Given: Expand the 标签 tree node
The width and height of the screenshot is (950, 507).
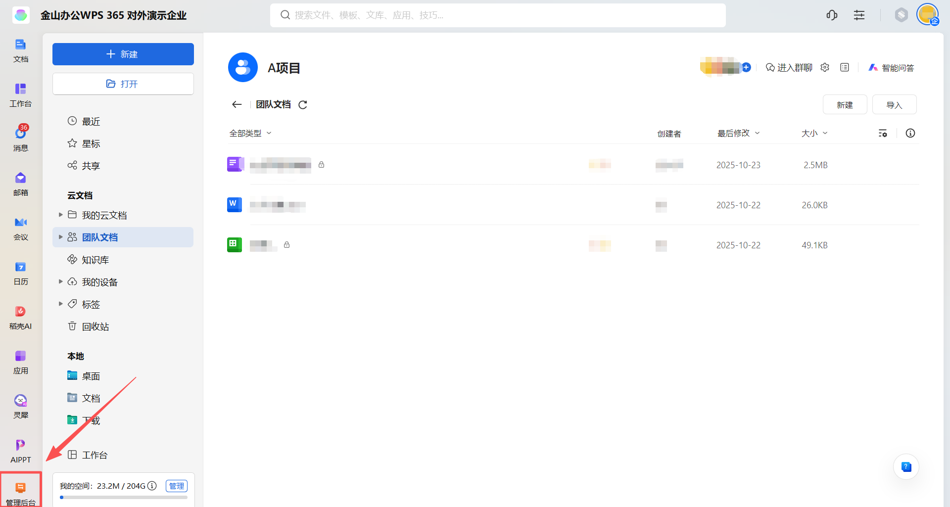Looking at the screenshot, I should click(60, 304).
